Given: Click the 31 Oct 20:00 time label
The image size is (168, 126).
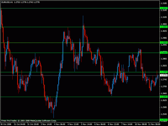Looking at the screenshot, I should pyautogui.click(x=33, y=124).
